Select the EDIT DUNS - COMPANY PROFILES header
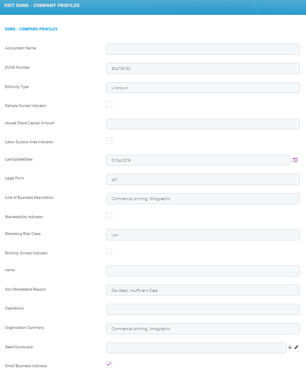 click(x=41, y=5)
